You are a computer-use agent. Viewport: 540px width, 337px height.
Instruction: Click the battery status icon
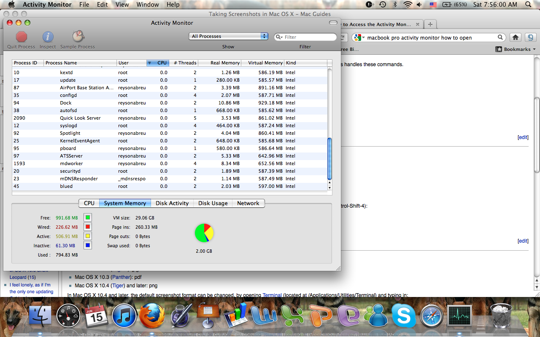pyautogui.click(x=446, y=5)
